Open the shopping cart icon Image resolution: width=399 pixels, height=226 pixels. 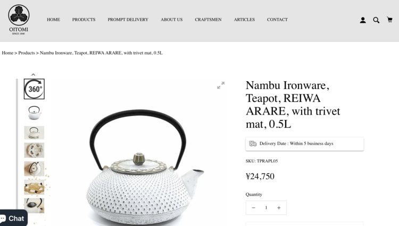coord(389,20)
